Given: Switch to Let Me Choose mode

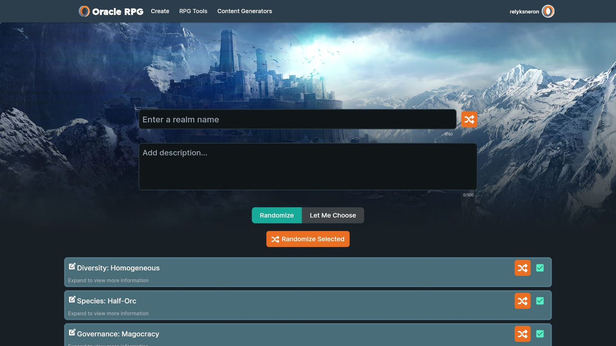Looking at the screenshot, I should point(333,215).
